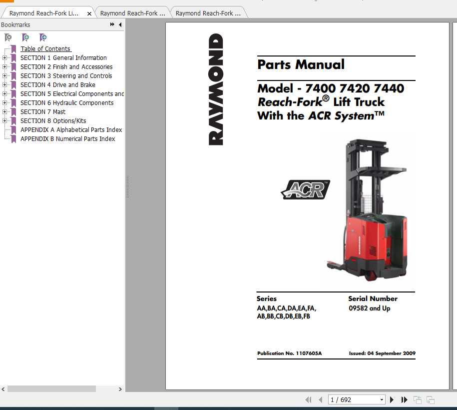457x410 pixels.
Task: Expand SECTION 2 Finish and Accessories
Action: tap(4, 67)
